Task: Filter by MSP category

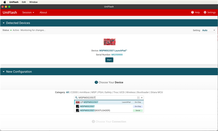Action: [94, 92]
